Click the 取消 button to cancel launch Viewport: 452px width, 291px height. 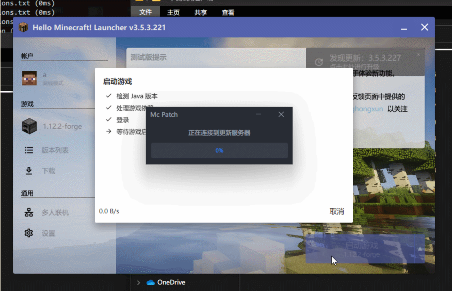(337, 212)
